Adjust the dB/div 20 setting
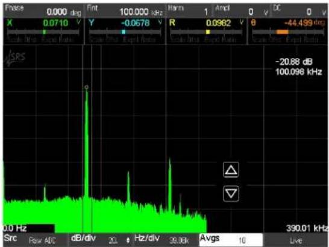 pos(101,240)
